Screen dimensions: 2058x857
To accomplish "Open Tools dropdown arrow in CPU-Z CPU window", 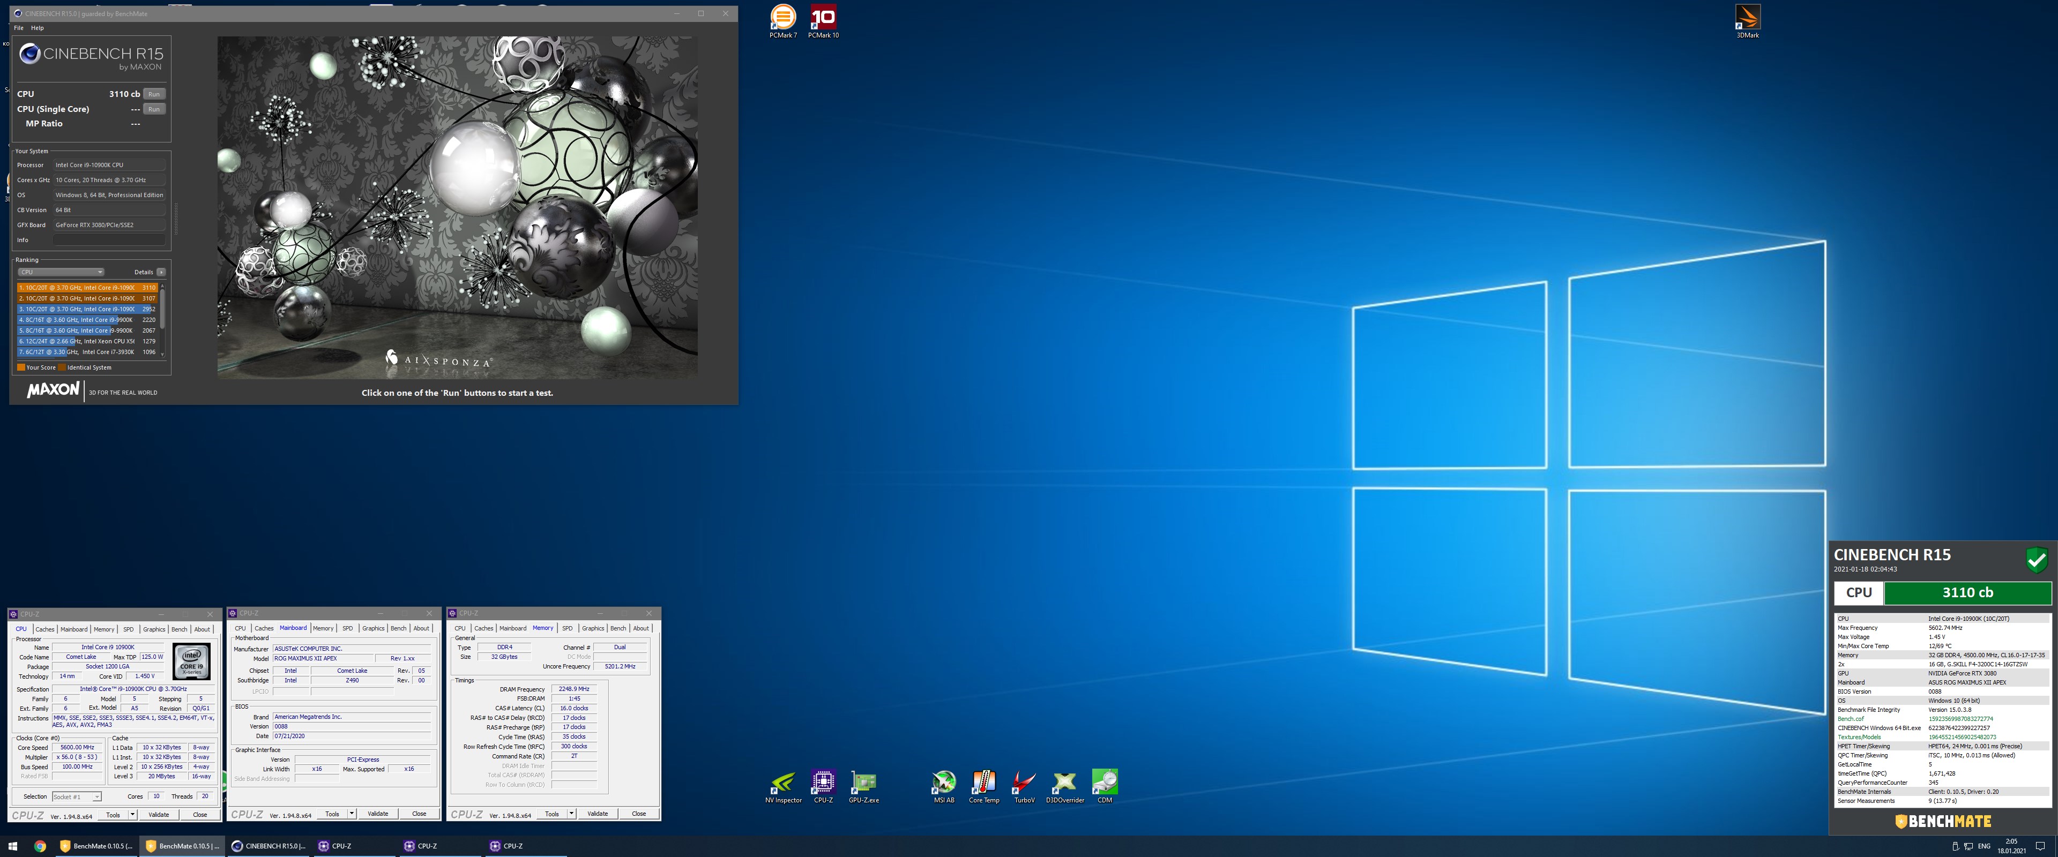I will coord(132,815).
